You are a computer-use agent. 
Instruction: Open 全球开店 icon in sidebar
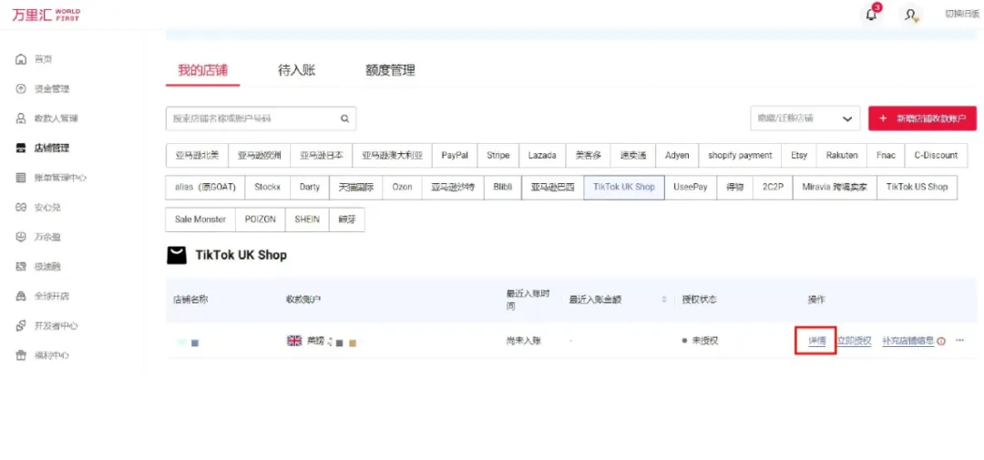click(x=21, y=296)
